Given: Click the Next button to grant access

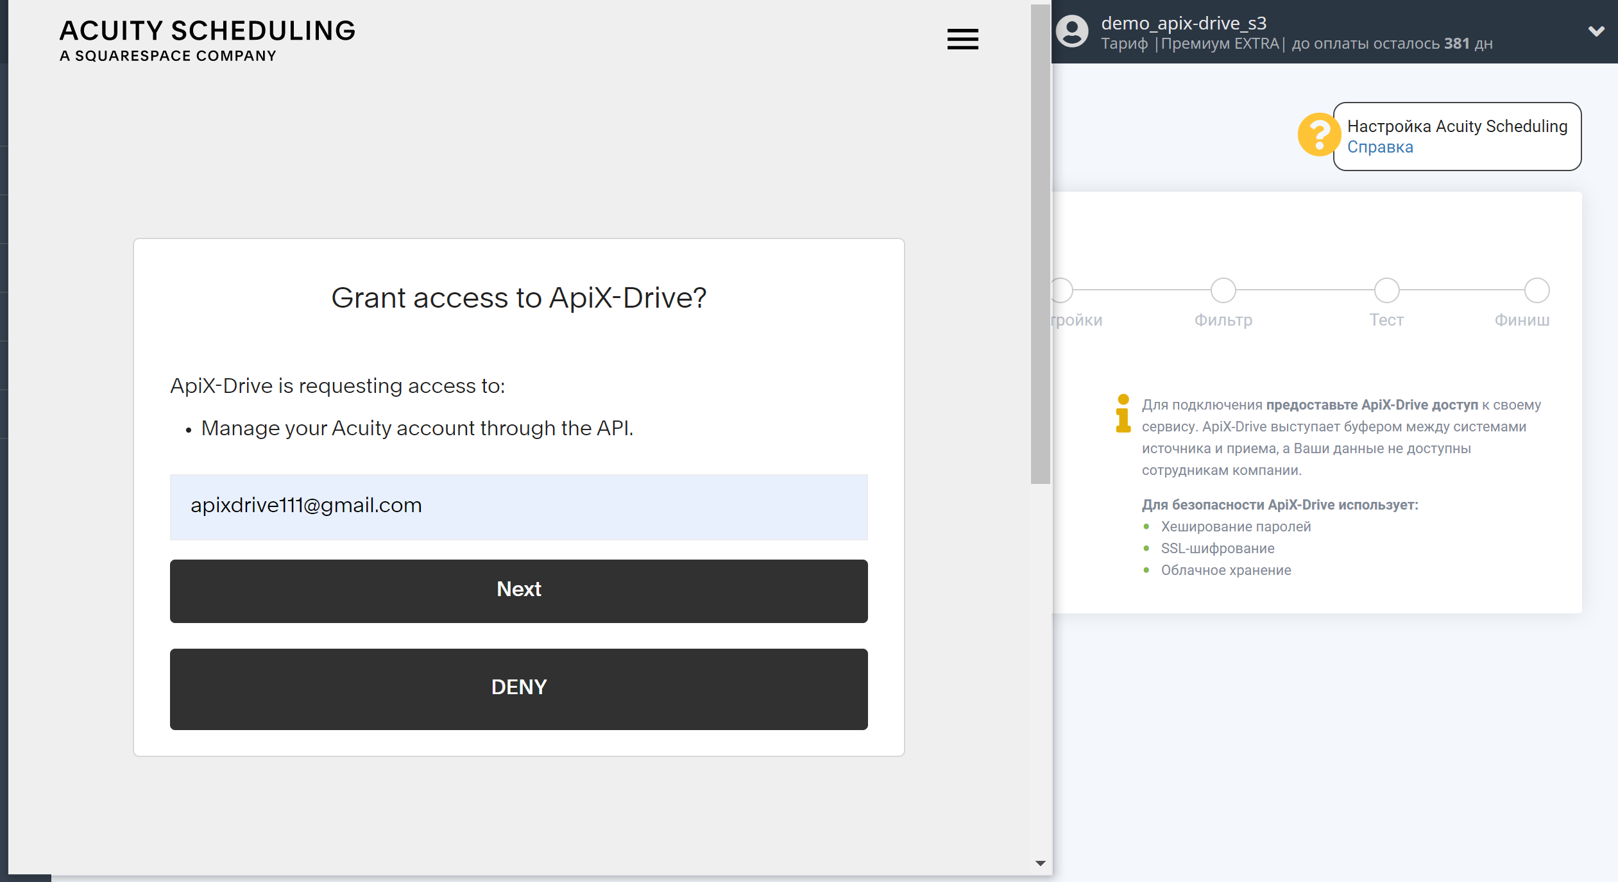Looking at the screenshot, I should [x=520, y=590].
